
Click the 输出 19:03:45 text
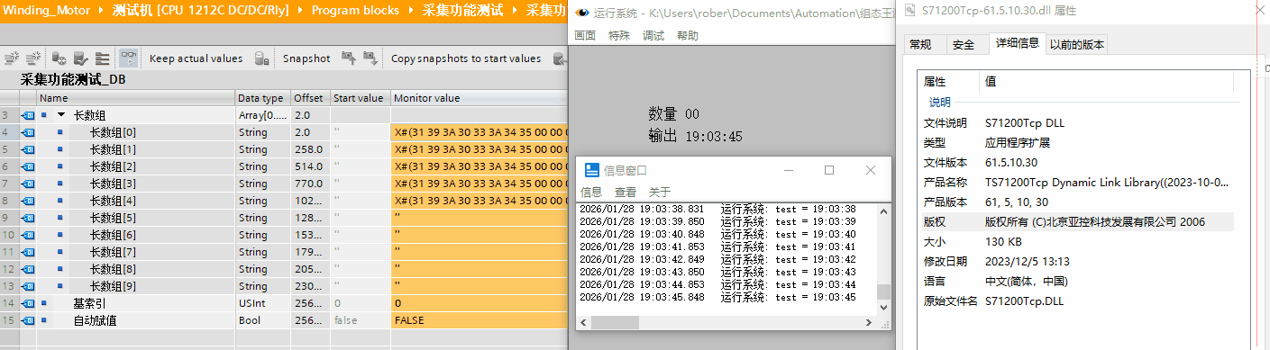(695, 136)
